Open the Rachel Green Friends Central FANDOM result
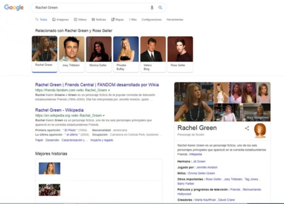284x204 pixels. (97, 85)
